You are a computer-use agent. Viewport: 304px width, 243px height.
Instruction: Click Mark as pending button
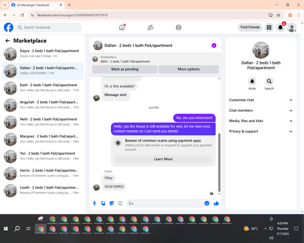click(x=125, y=69)
